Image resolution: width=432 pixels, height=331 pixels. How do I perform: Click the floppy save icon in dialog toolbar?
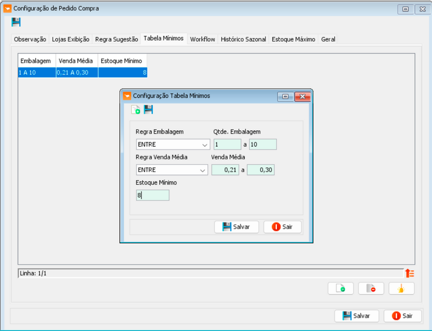(148, 110)
